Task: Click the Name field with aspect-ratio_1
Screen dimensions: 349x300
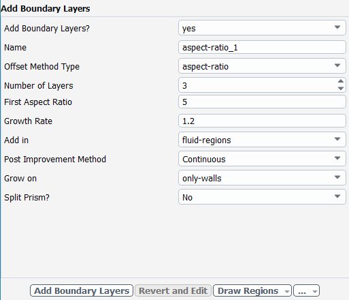Action: [x=262, y=47]
